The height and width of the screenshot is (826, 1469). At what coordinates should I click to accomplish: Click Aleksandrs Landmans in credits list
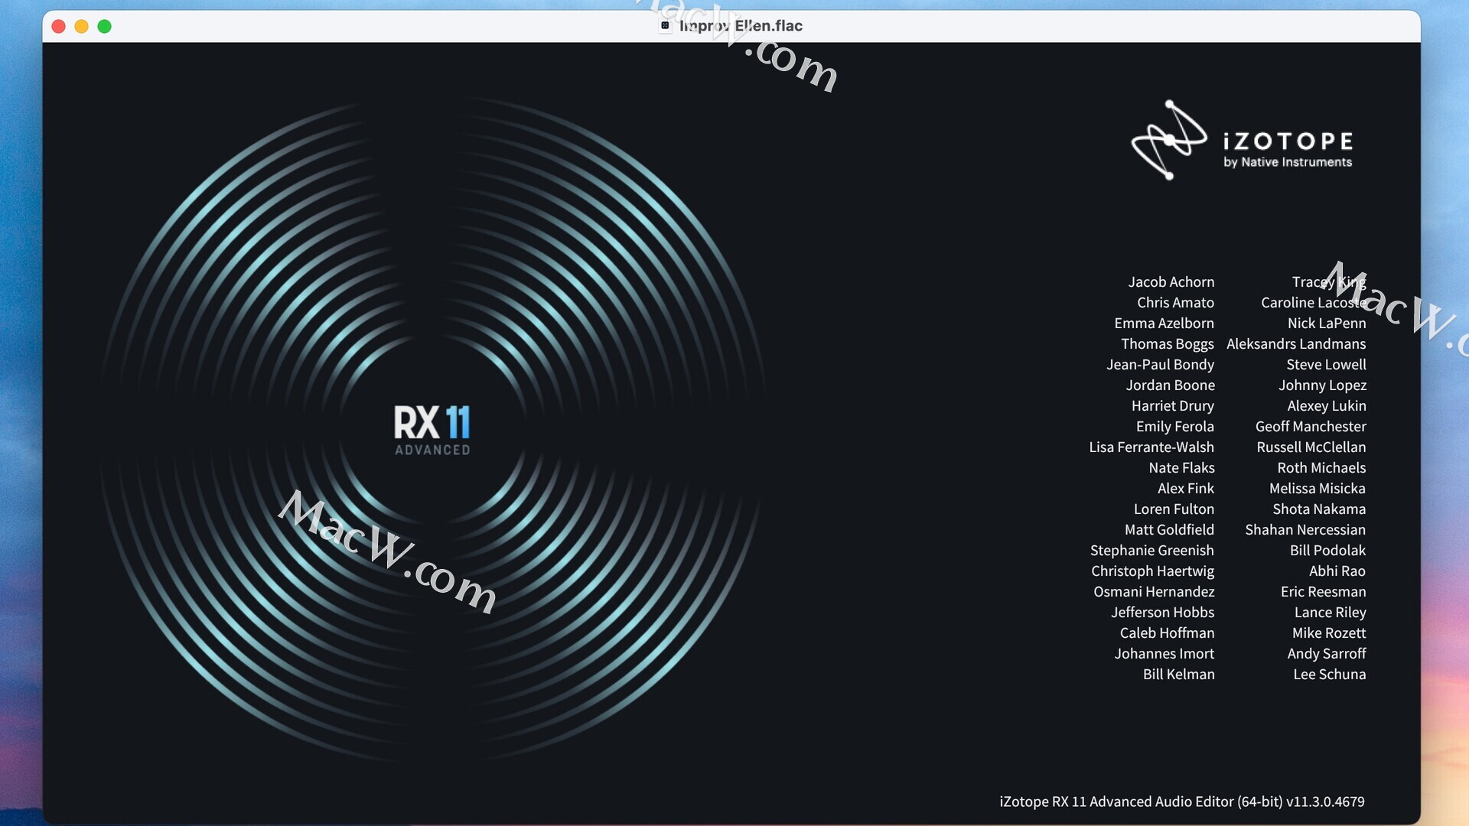pyautogui.click(x=1295, y=344)
